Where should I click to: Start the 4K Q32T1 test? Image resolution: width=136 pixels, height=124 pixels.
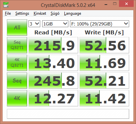(x=17, y=63)
